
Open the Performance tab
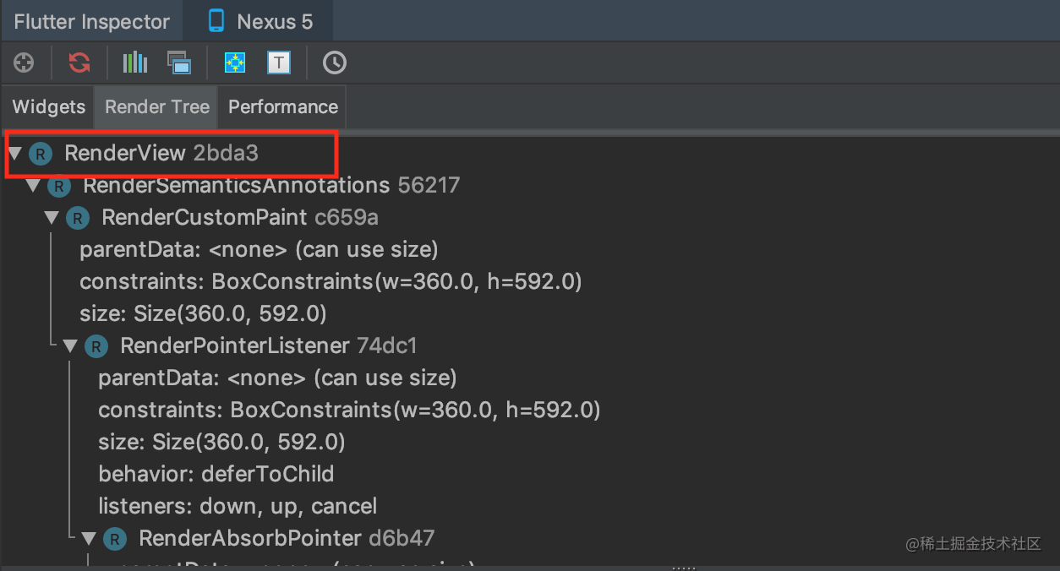point(282,107)
